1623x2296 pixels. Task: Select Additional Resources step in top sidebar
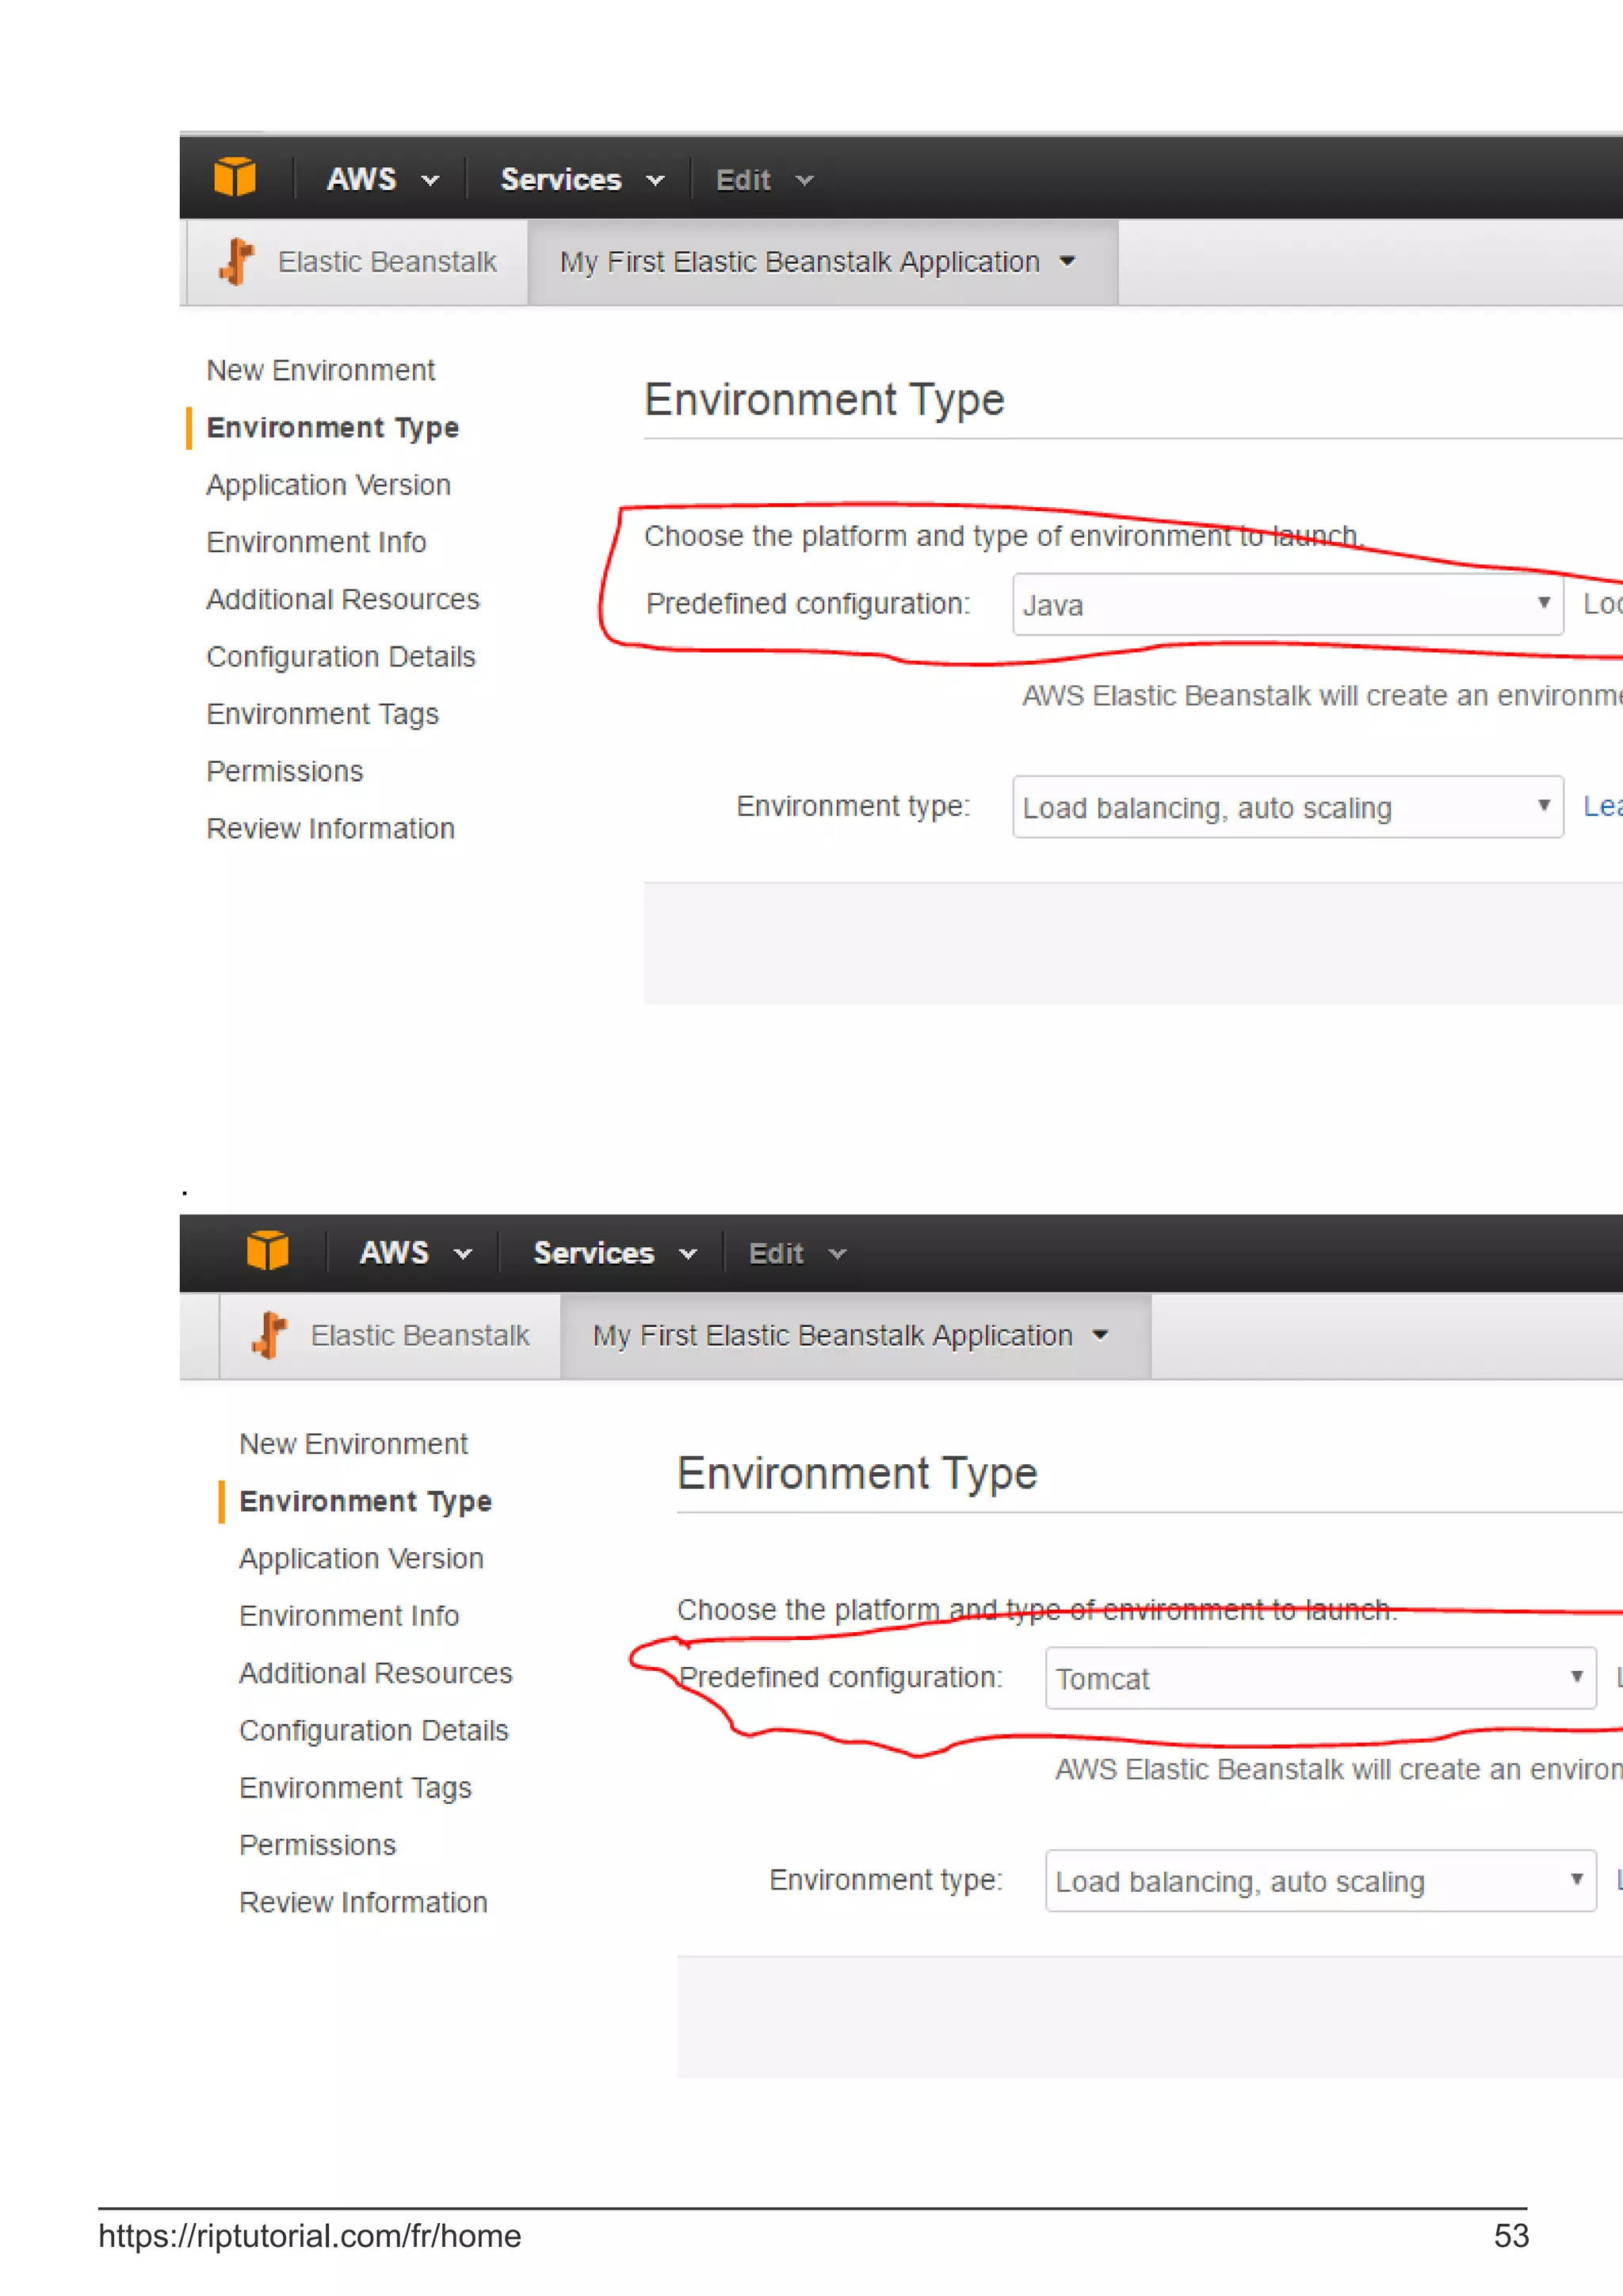(343, 600)
